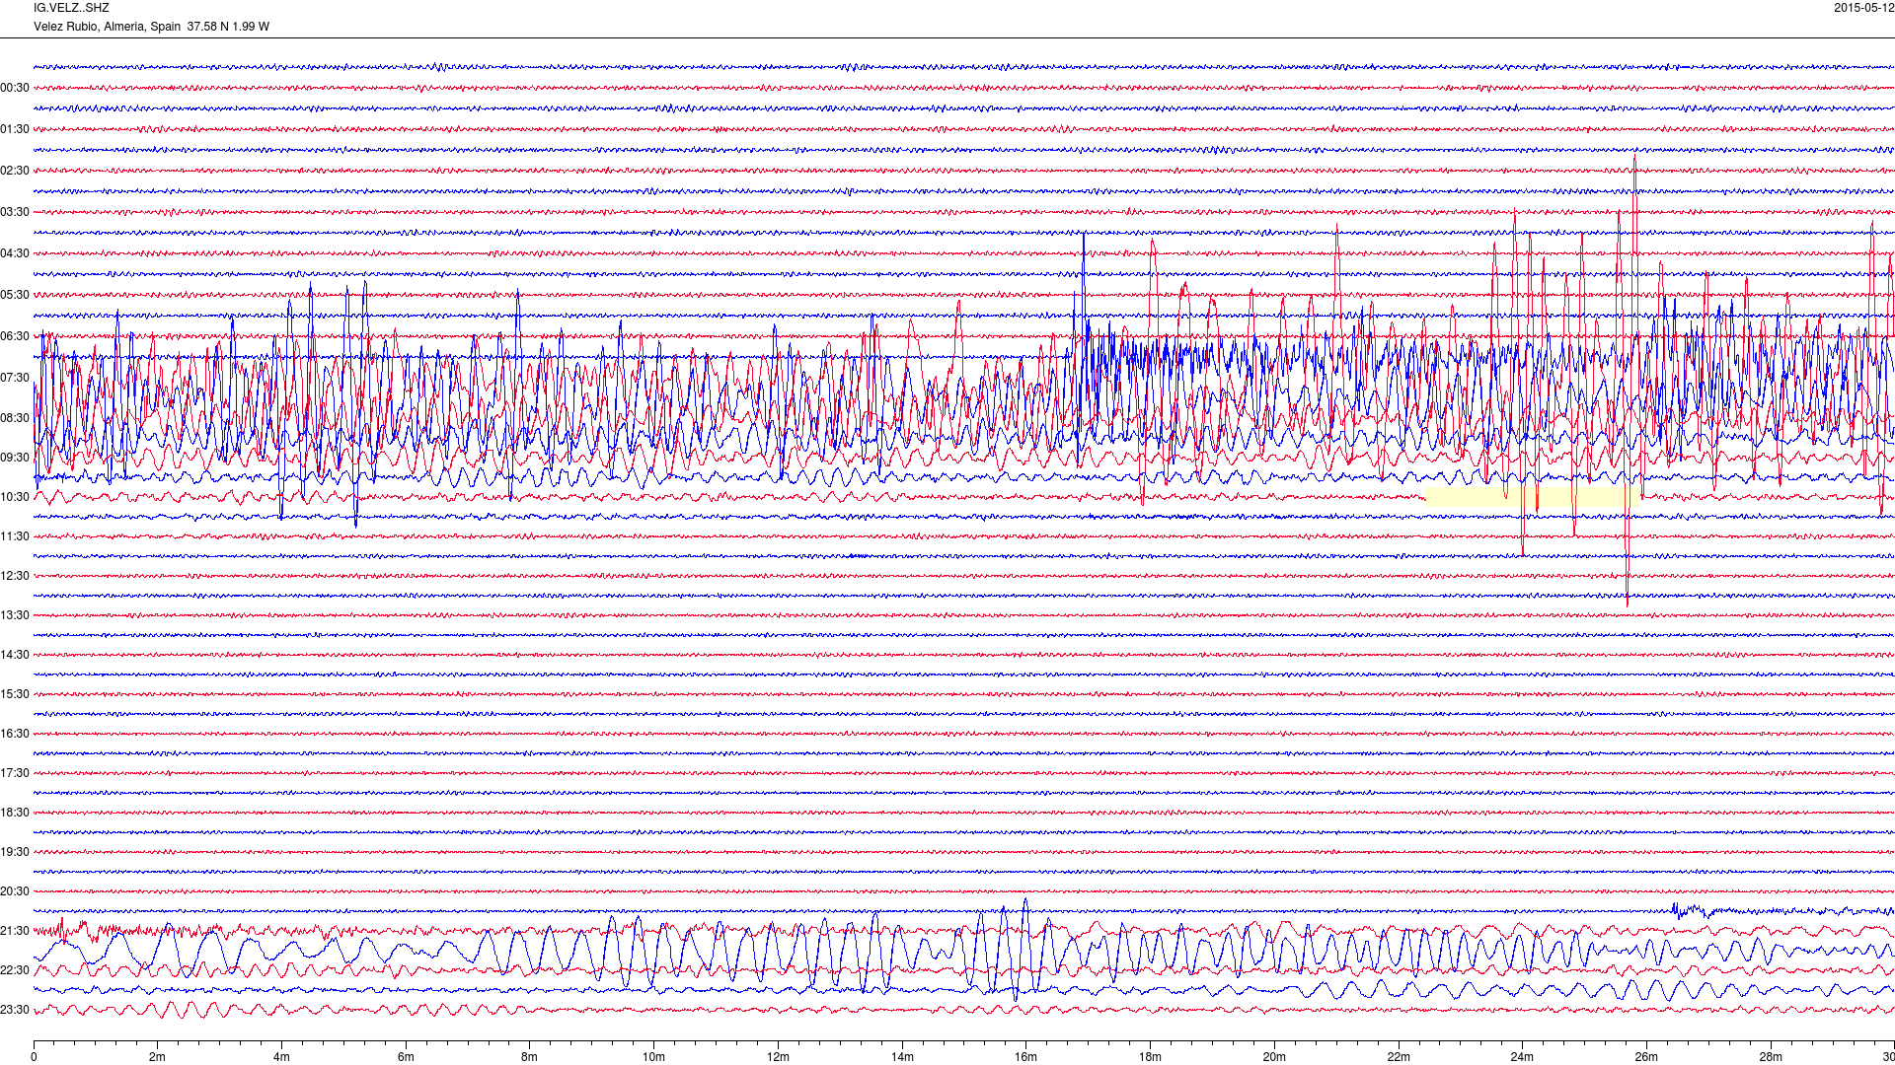The height and width of the screenshot is (1065, 1895).
Task: Click the 20m axis tick label
Action: [1274, 1057]
